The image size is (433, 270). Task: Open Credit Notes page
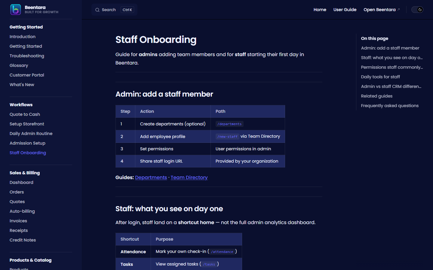[x=23, y=240]
